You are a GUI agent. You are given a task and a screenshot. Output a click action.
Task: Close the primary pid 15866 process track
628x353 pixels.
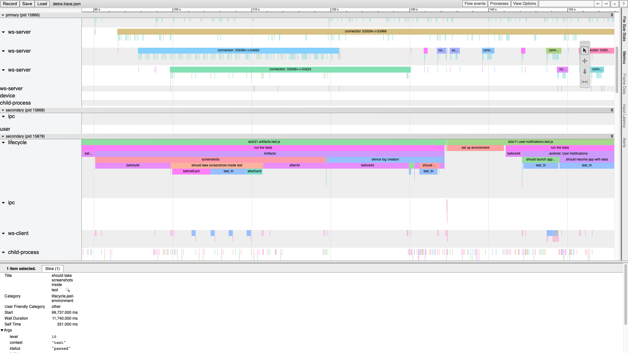(x=612, y=15)
